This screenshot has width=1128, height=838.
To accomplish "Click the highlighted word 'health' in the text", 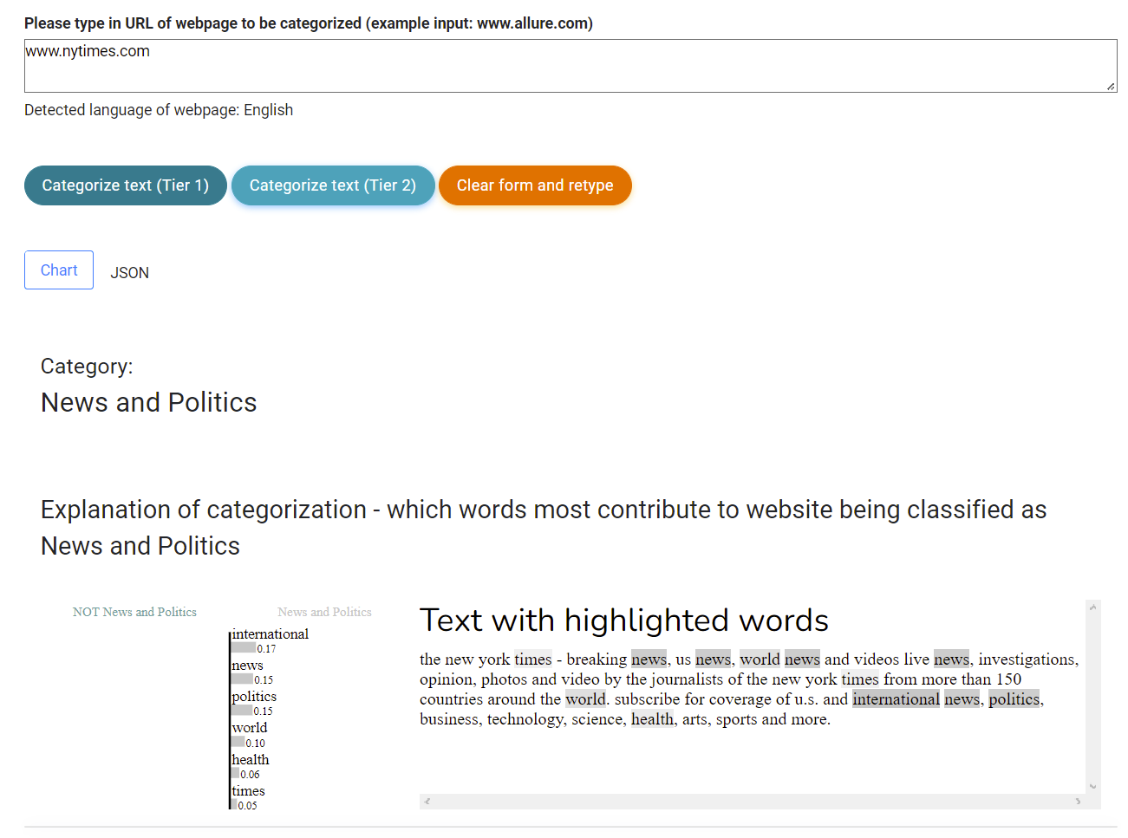I will [x=652, y=719].
